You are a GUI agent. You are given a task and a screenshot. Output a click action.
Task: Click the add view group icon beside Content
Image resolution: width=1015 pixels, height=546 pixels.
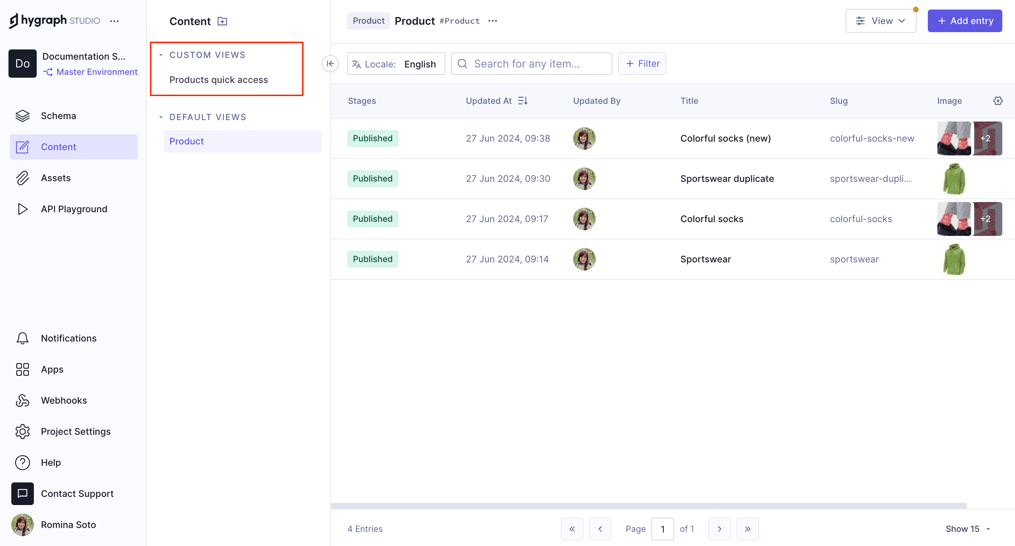point(222,21)
